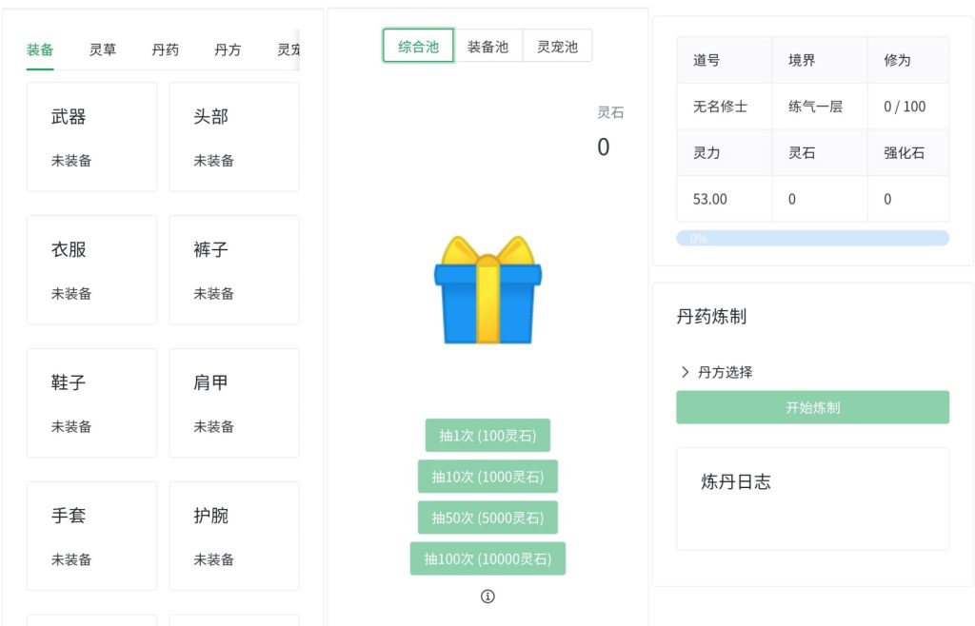Open the 丹药 inventory tab
Screen dimensions: 975x626
[164, 50]
